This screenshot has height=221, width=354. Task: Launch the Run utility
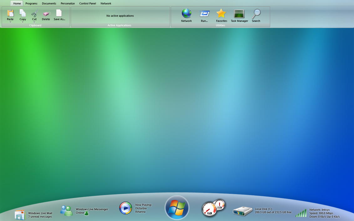coord(205,14)
